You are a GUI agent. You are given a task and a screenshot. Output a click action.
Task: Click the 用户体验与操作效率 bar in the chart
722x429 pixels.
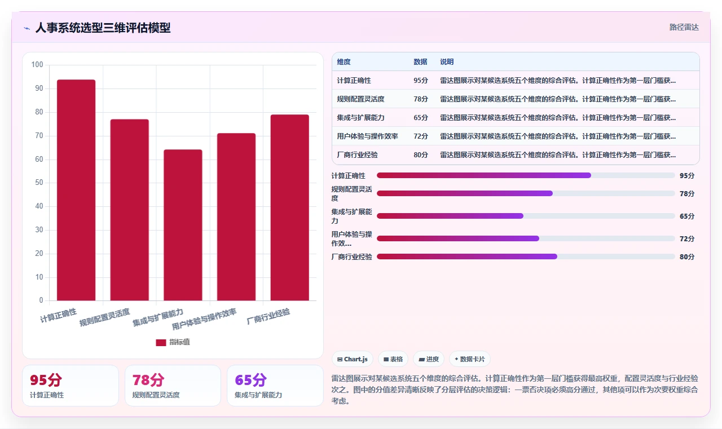(236, 217)
